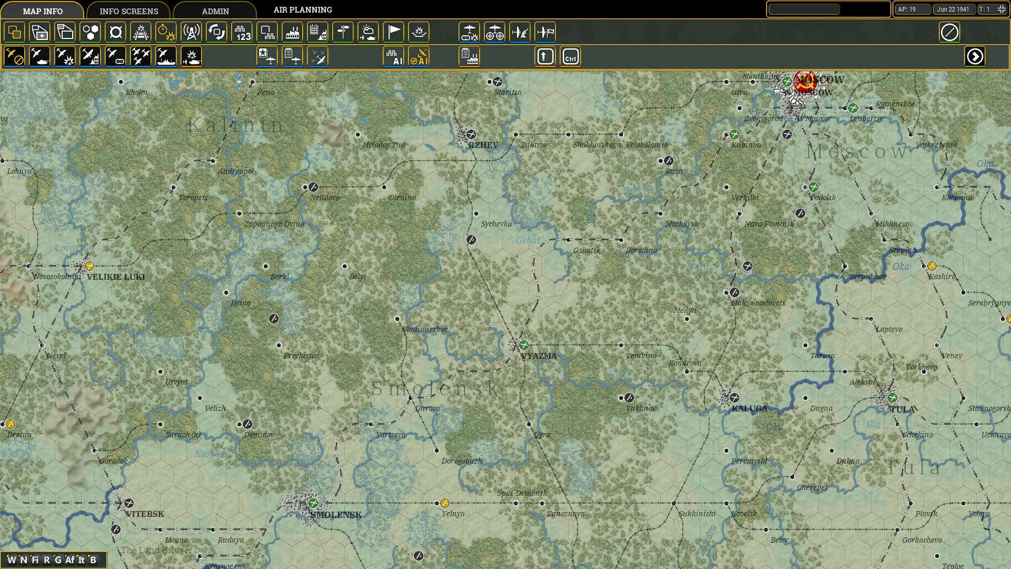
Task: Click the T: 1 turn indicator
Action: (986, 9)
